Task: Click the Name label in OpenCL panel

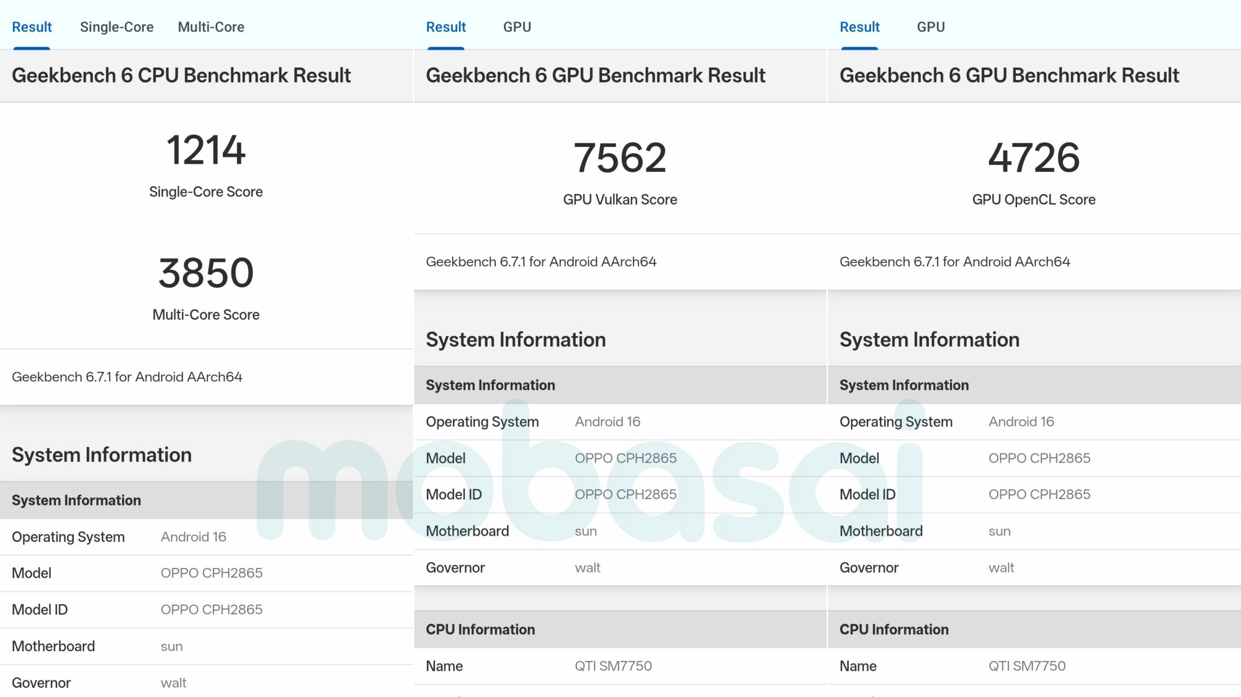Action: (x=858, y=666)
